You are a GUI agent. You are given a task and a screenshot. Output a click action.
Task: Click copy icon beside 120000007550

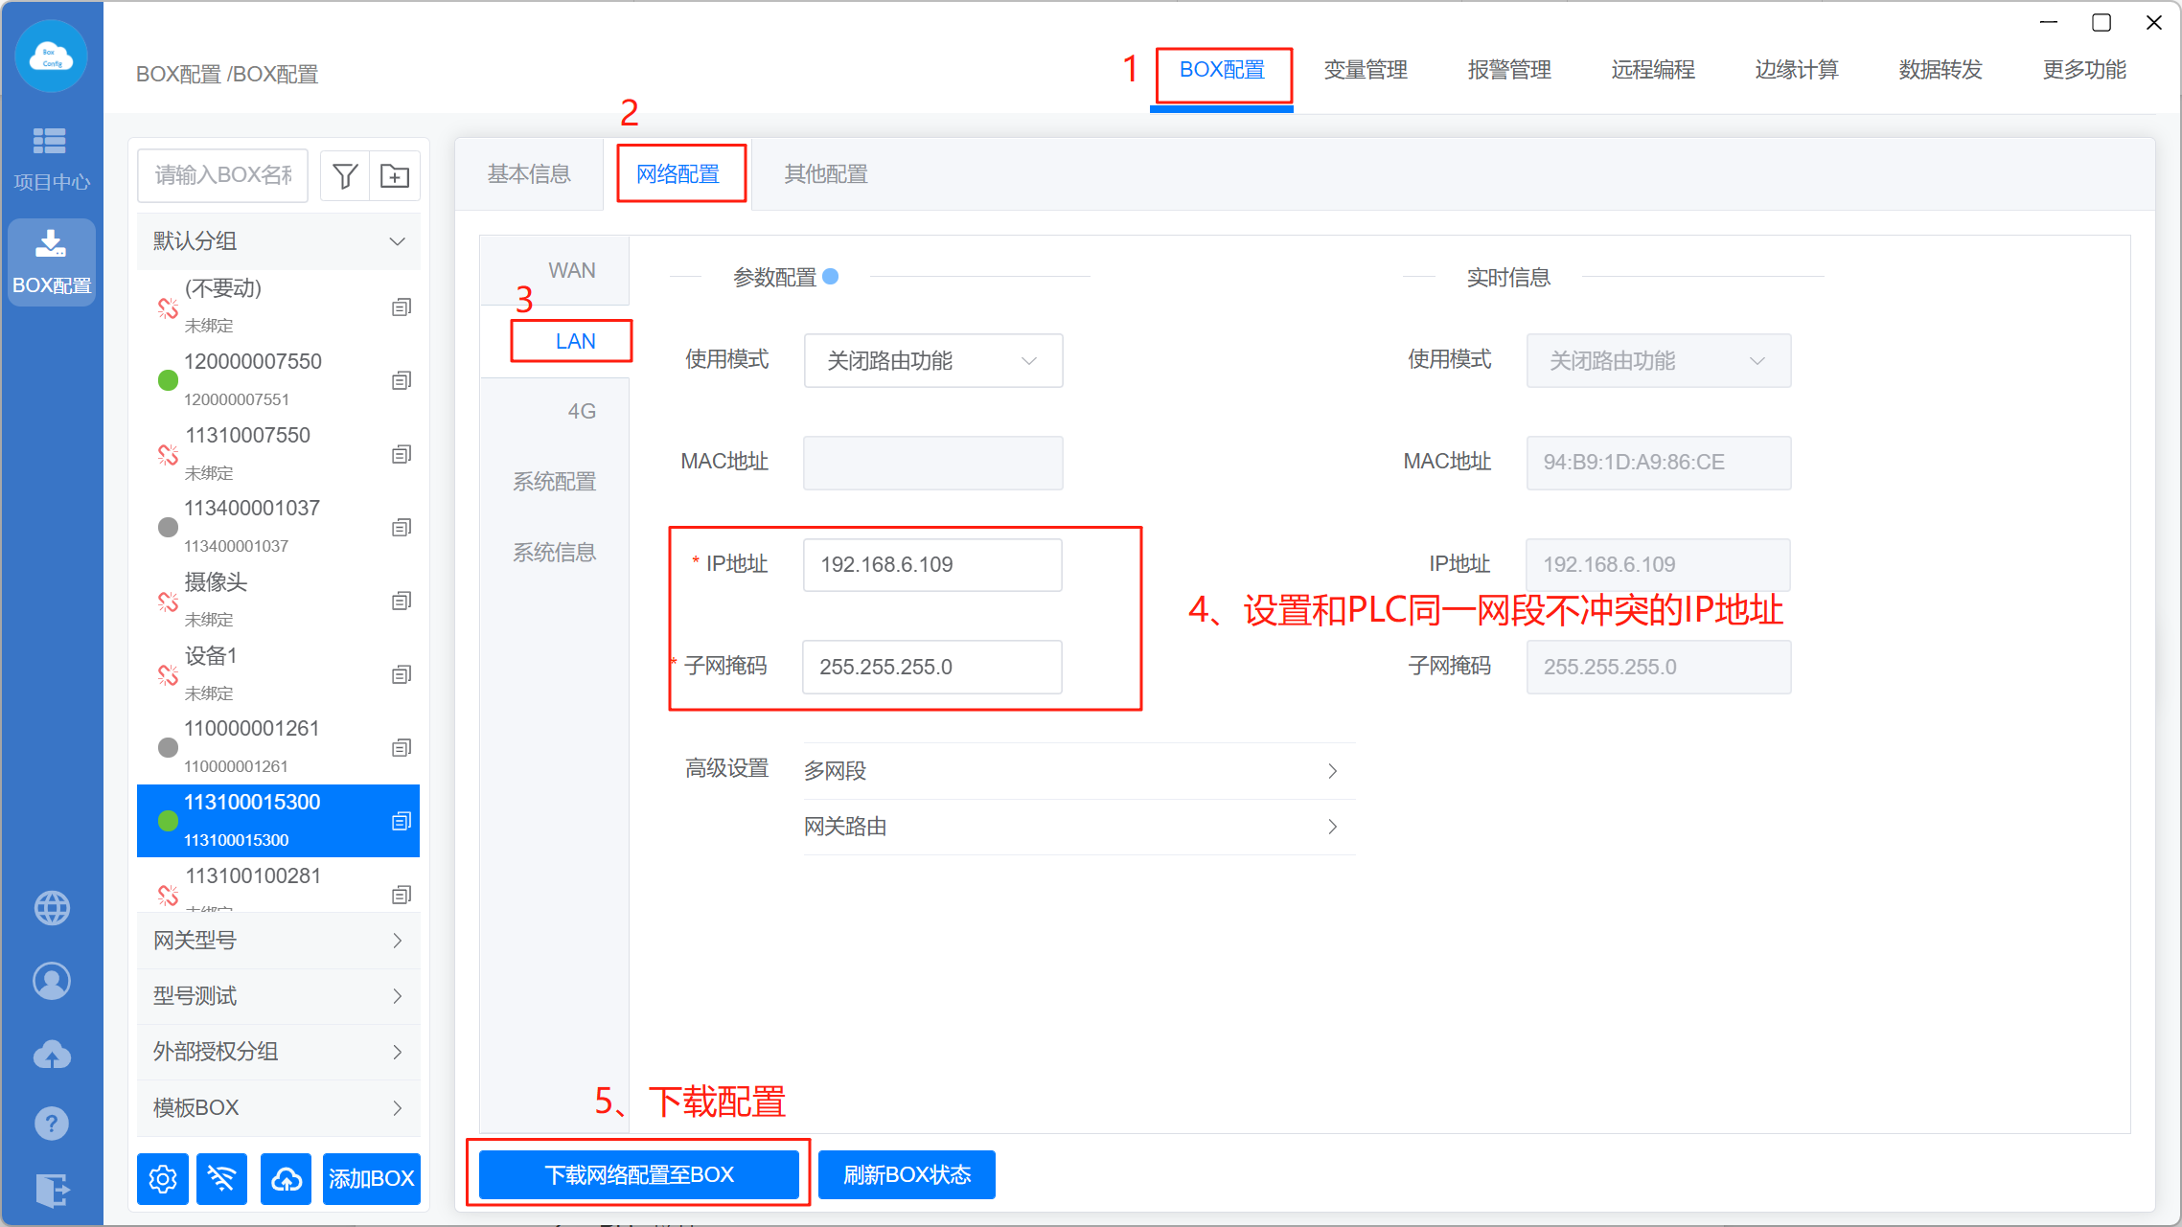(x=402, y=380)
